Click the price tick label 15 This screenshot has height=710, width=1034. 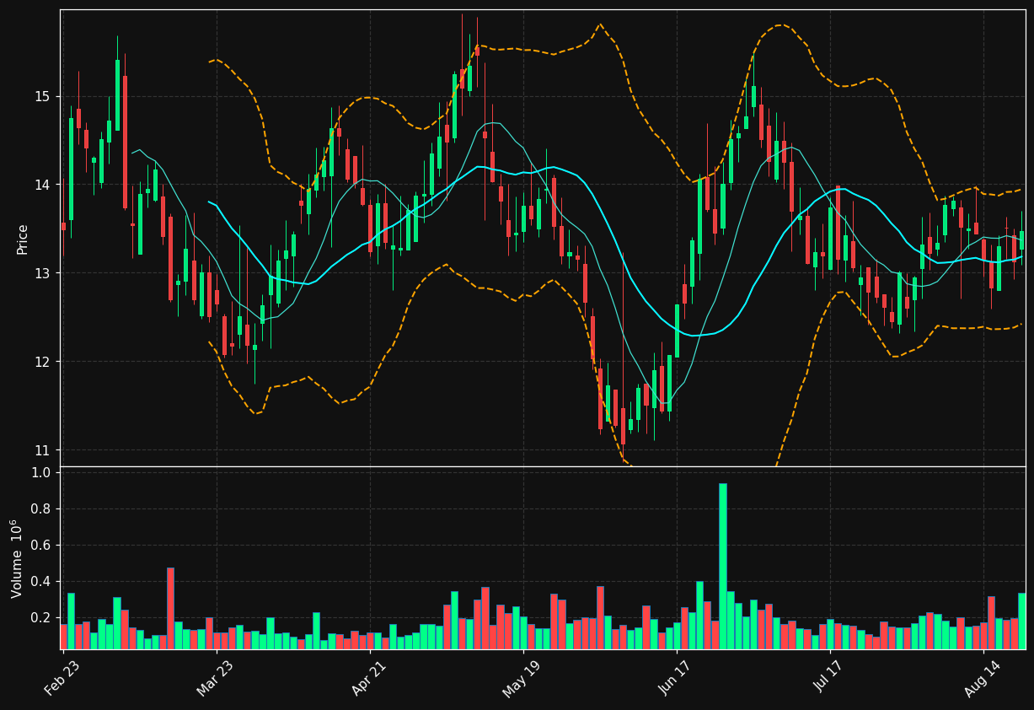[x=42, y=96]
